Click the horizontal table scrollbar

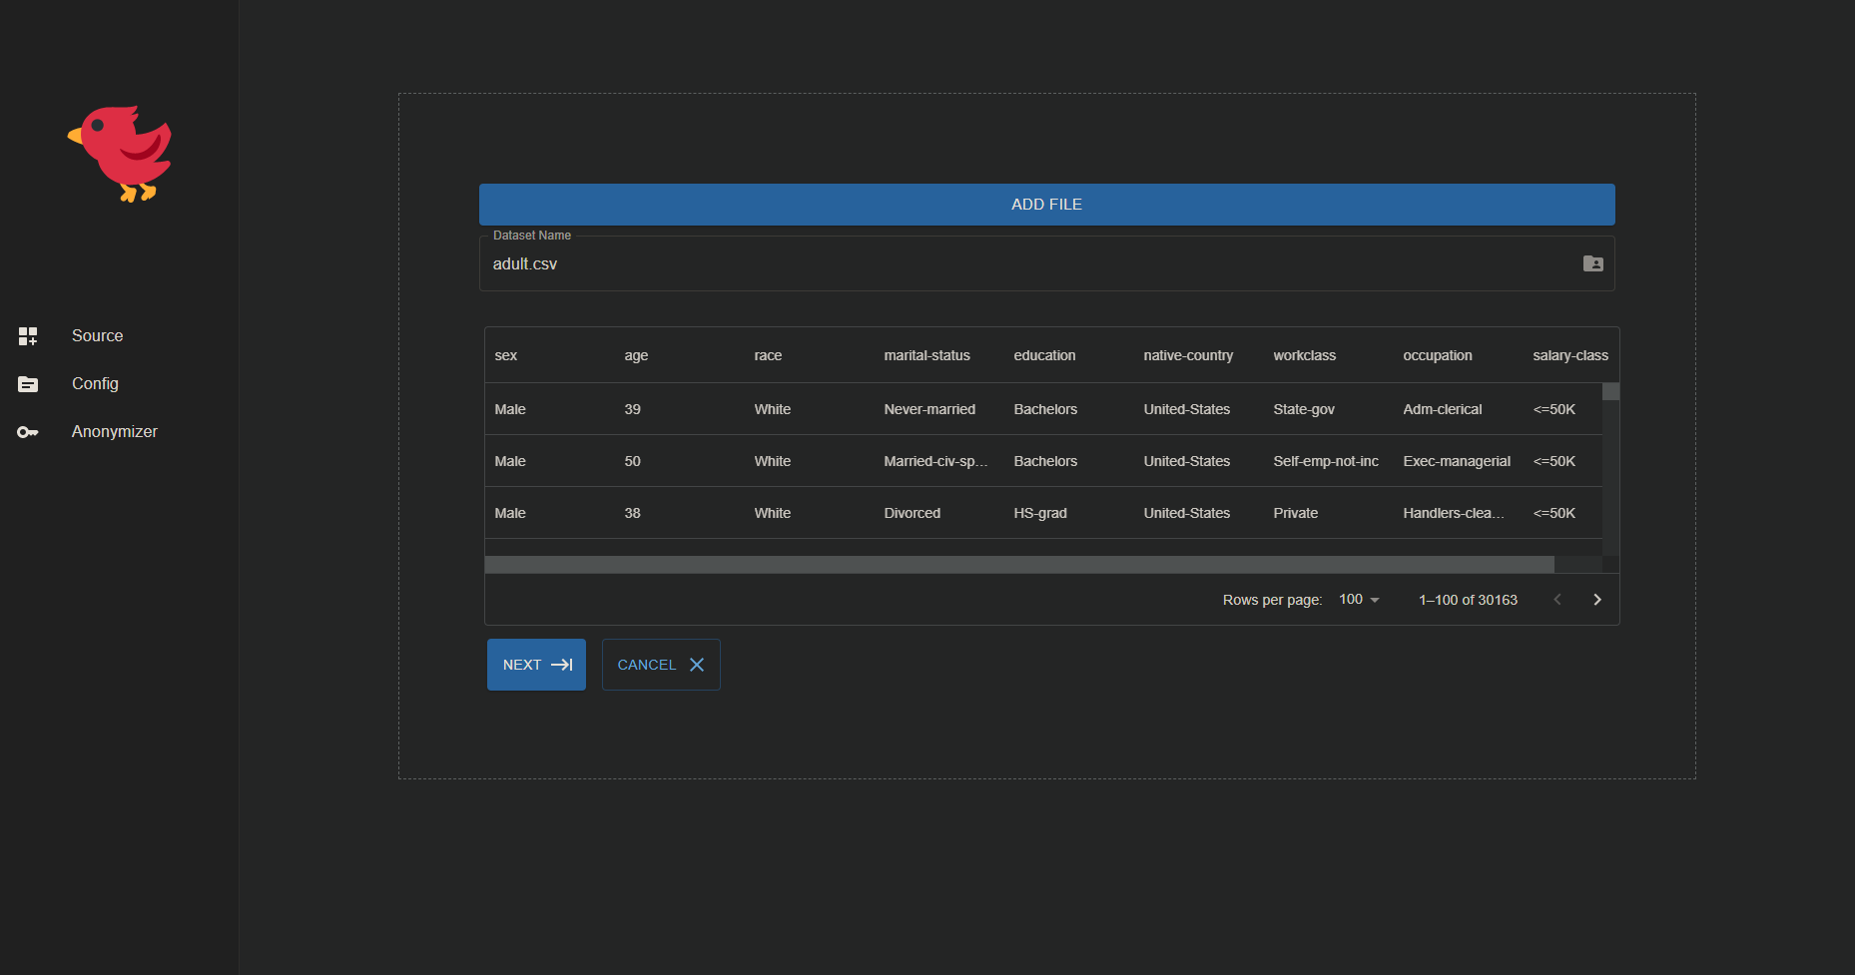(1018, 565)
